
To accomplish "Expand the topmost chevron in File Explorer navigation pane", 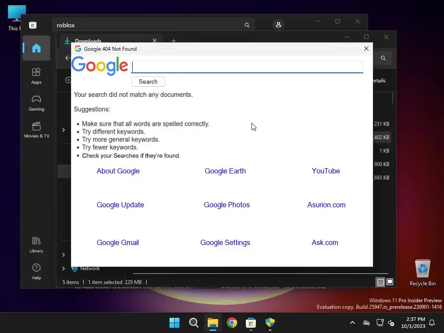I will (63, 130).
